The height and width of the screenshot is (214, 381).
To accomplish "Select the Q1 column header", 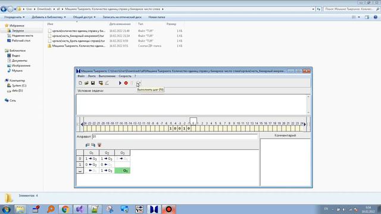I will point(91,153).
